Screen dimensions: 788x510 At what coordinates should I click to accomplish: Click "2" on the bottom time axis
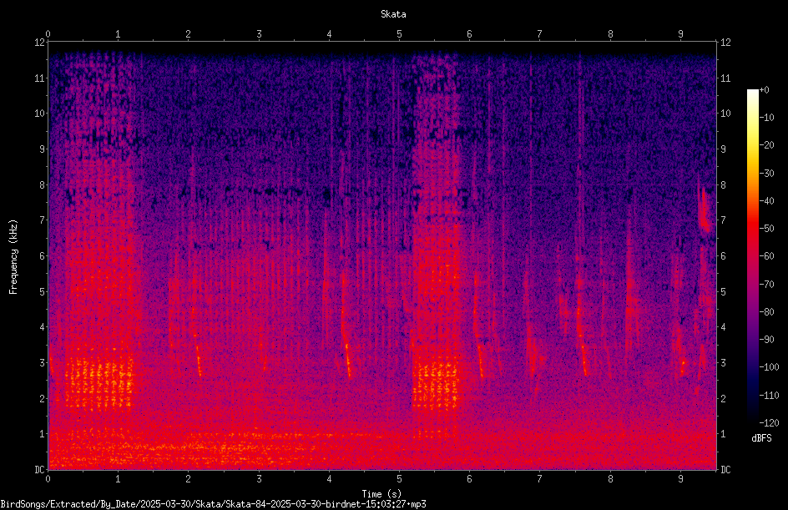coord(188,479)
